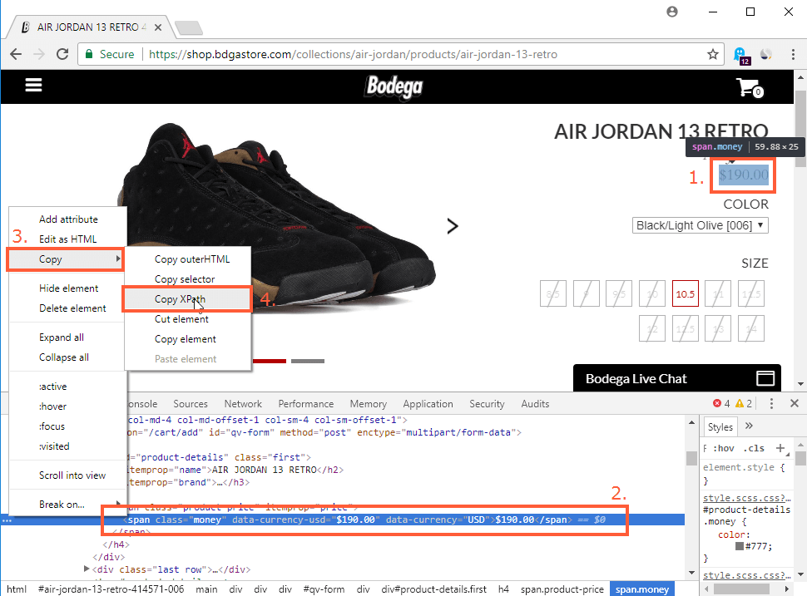807x596 pixels.
Task: Select the grey second image indicator
Action: 308,361
